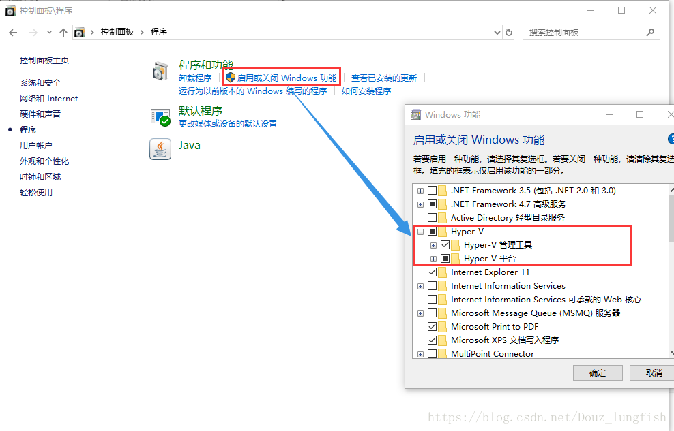
Task: Check MultiPoint Connector checkbox
Action: click(432, 354)
